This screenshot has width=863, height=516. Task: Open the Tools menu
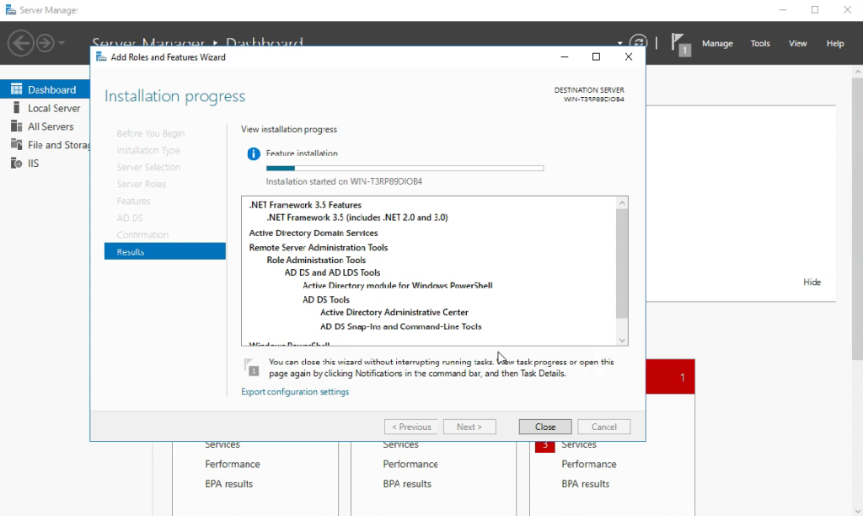click(759, 43)
